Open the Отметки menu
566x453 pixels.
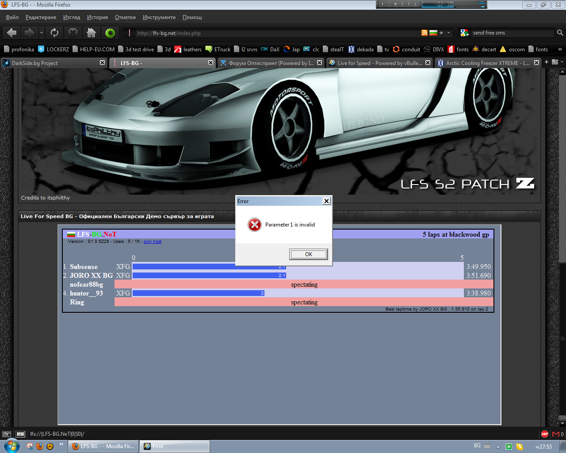(x=125, y=17)
